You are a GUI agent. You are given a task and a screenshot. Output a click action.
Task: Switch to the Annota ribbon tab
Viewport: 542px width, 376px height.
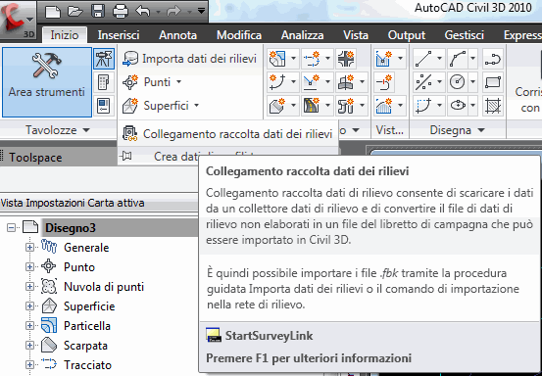pyautogui.click(x=177, y=35)
